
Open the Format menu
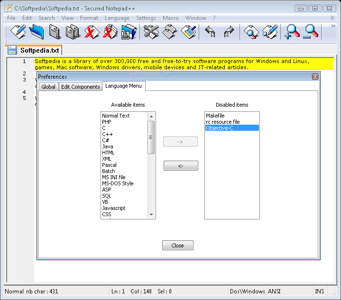click(89, 18)
